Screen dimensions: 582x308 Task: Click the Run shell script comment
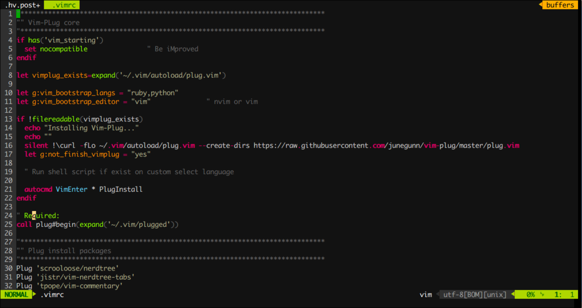(x=129, y=172)
